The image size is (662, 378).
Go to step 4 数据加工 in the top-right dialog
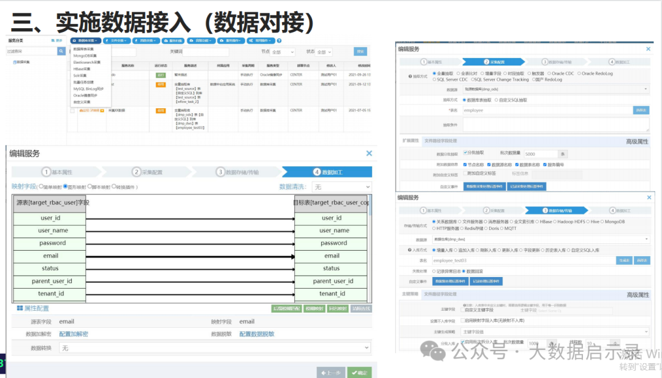(619, 62)
